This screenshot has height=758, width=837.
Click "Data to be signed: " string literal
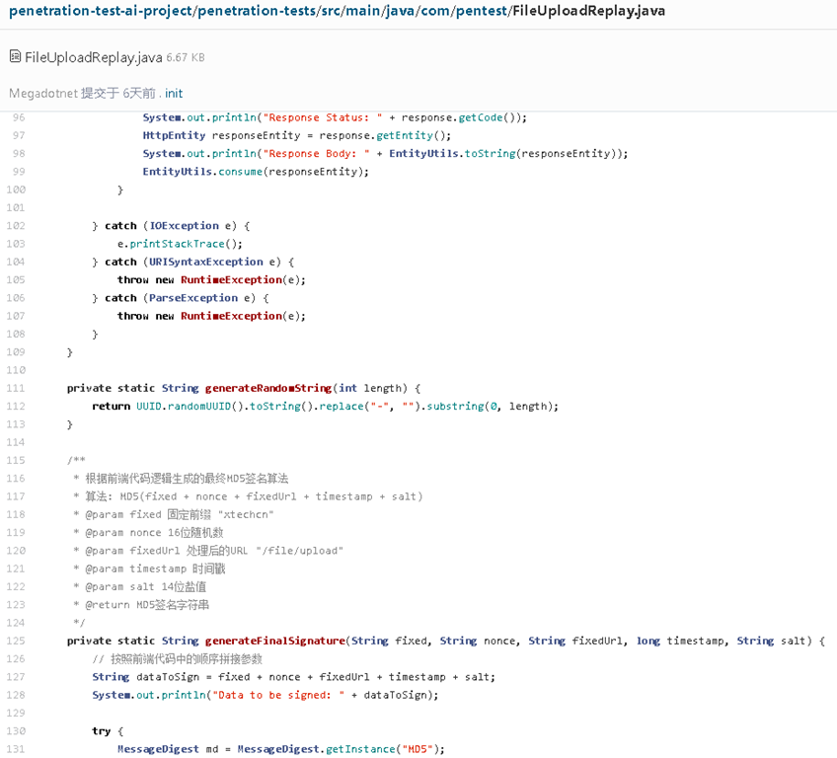click(x=278, y=695)
